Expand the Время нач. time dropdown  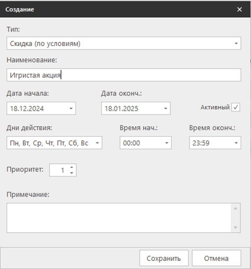click(166, 143)
